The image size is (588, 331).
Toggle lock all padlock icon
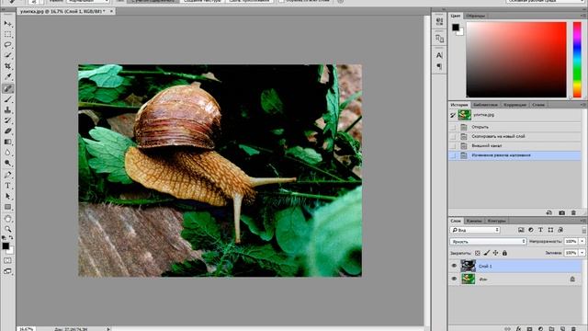coord(504,254)
